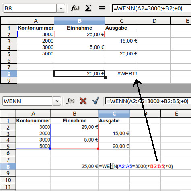Open the Function Wizard in upper formula bar
This screenshot has width=191, height=191.
(x=75, y=8)
